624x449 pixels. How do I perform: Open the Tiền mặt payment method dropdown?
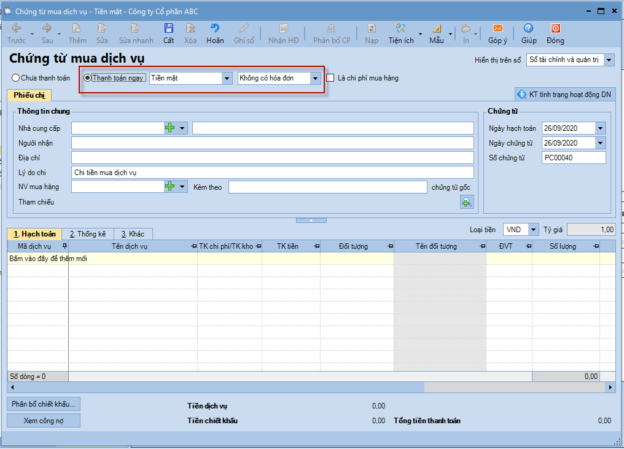227,78
